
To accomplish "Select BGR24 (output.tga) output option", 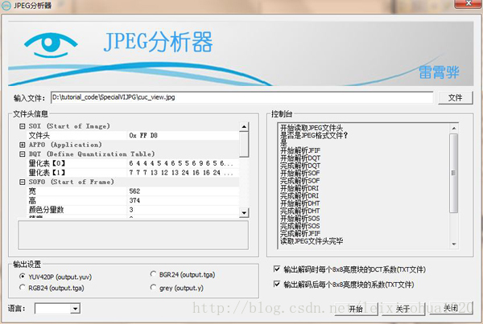I will pos(183,274).
